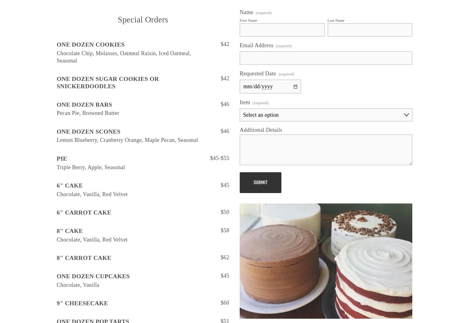Click the $60 cheesecake price
Viewport: 469px width, 323px height.
click(x=225, y=303)
